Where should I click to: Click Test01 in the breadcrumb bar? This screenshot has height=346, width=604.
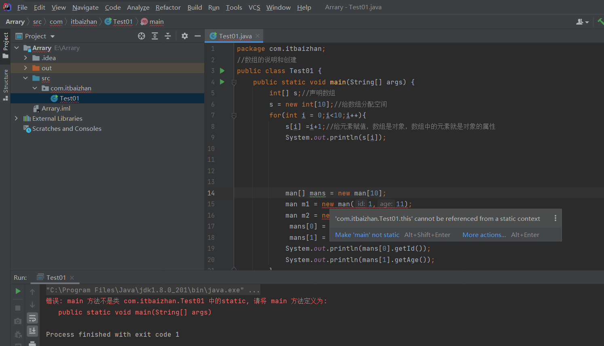(119, 22)
